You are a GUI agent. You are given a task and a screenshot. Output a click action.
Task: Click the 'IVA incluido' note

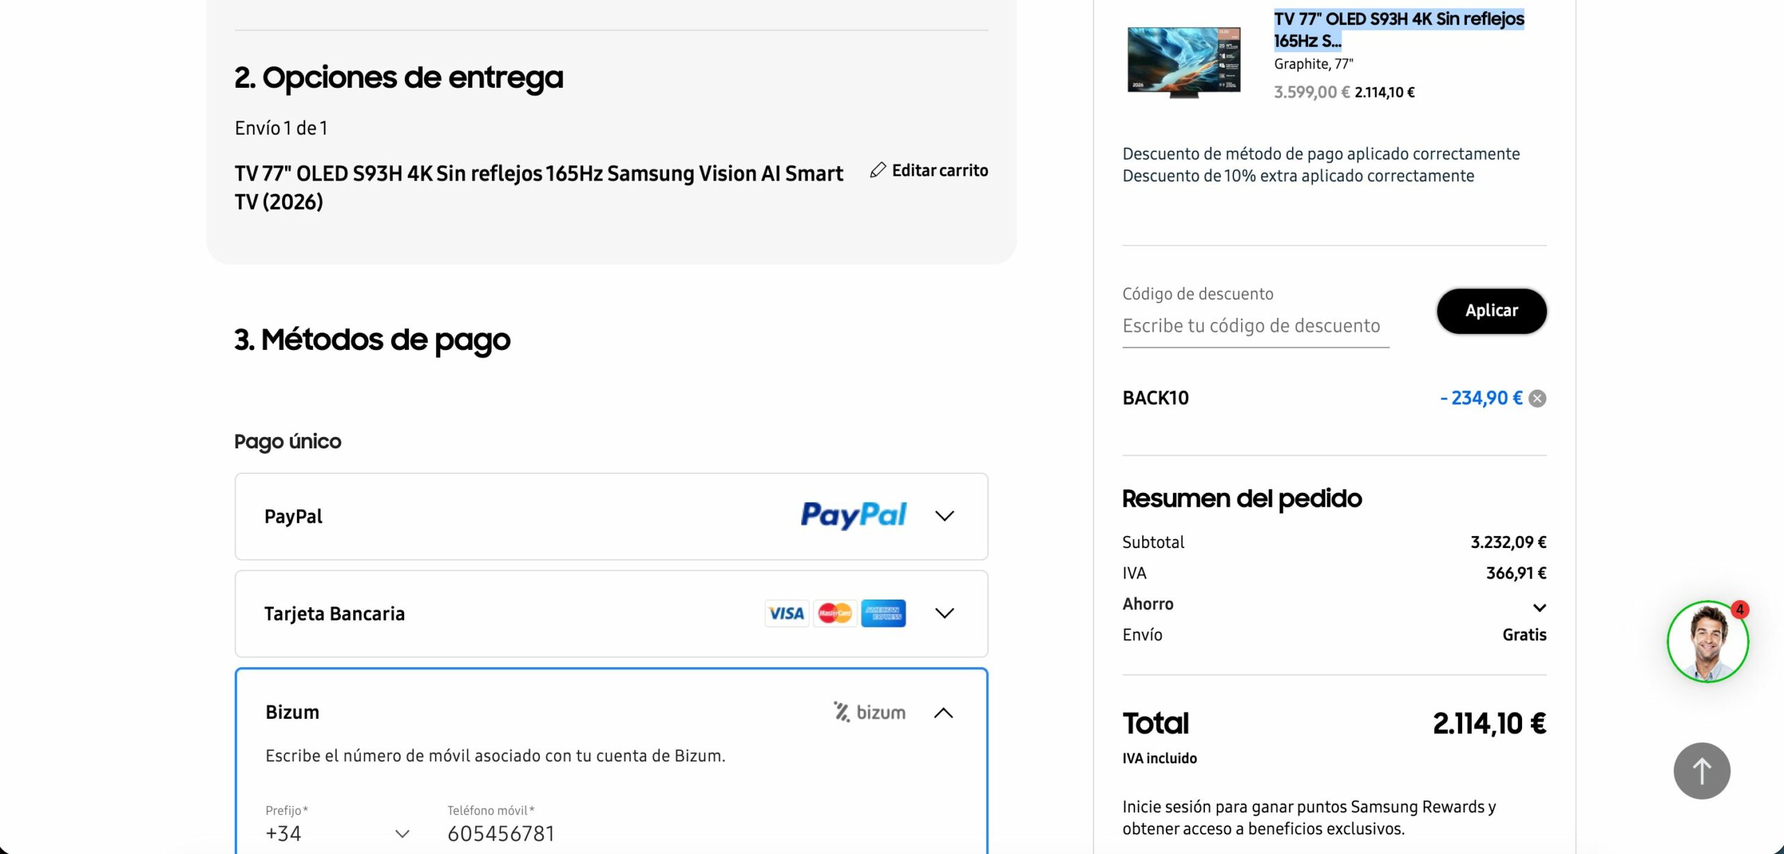1160,758
